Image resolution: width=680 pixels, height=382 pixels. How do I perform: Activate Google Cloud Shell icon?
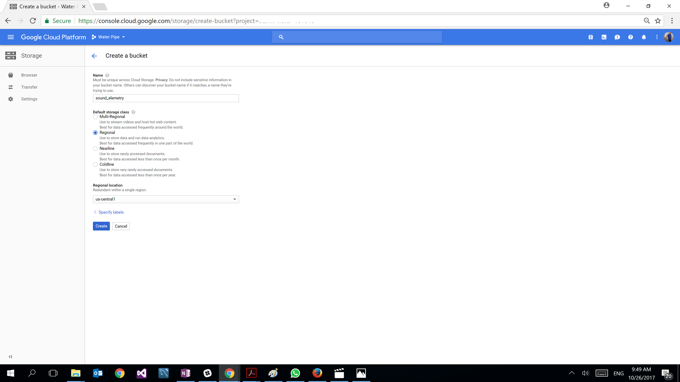click(604, 37)
